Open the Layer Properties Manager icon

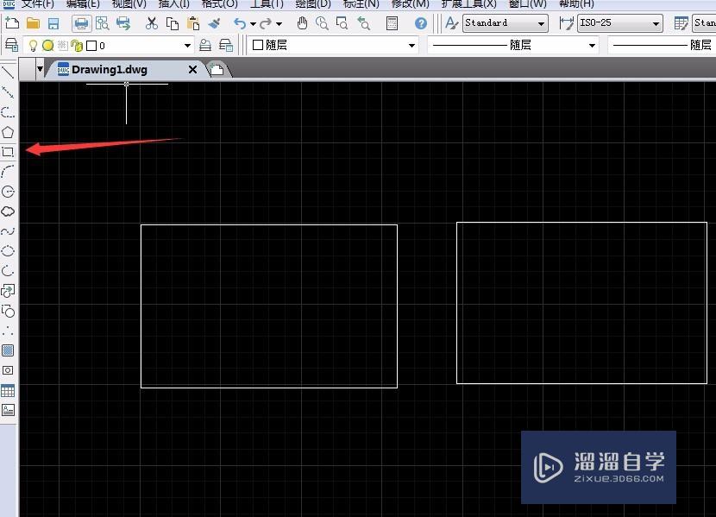[11, 46]
